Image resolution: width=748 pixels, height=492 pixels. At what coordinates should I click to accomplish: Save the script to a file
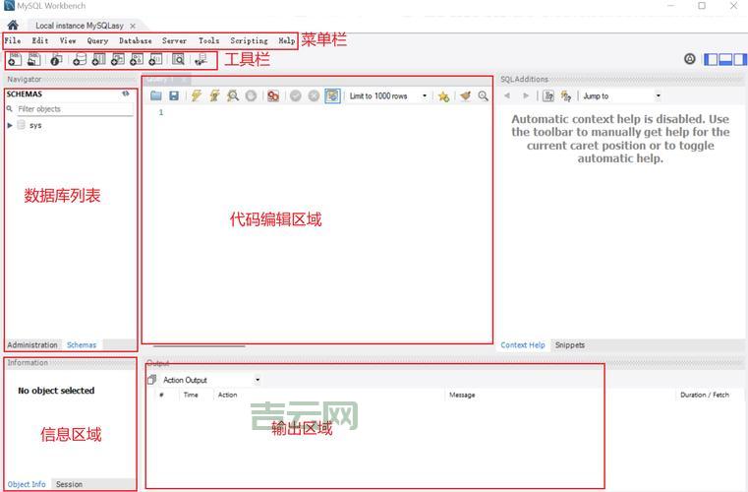174,96
